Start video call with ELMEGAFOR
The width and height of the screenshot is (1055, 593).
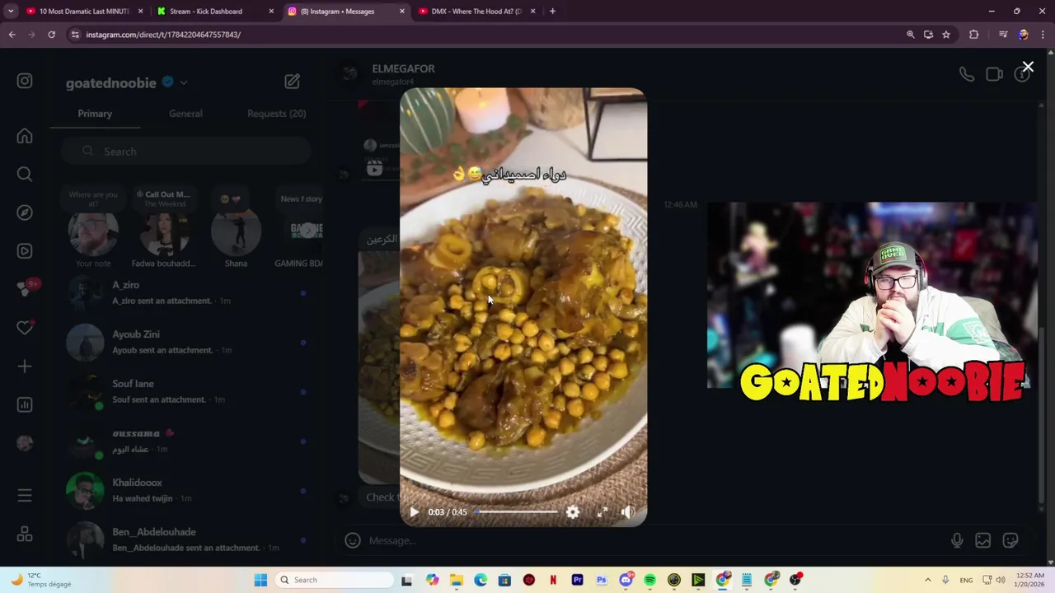(994, 75)
